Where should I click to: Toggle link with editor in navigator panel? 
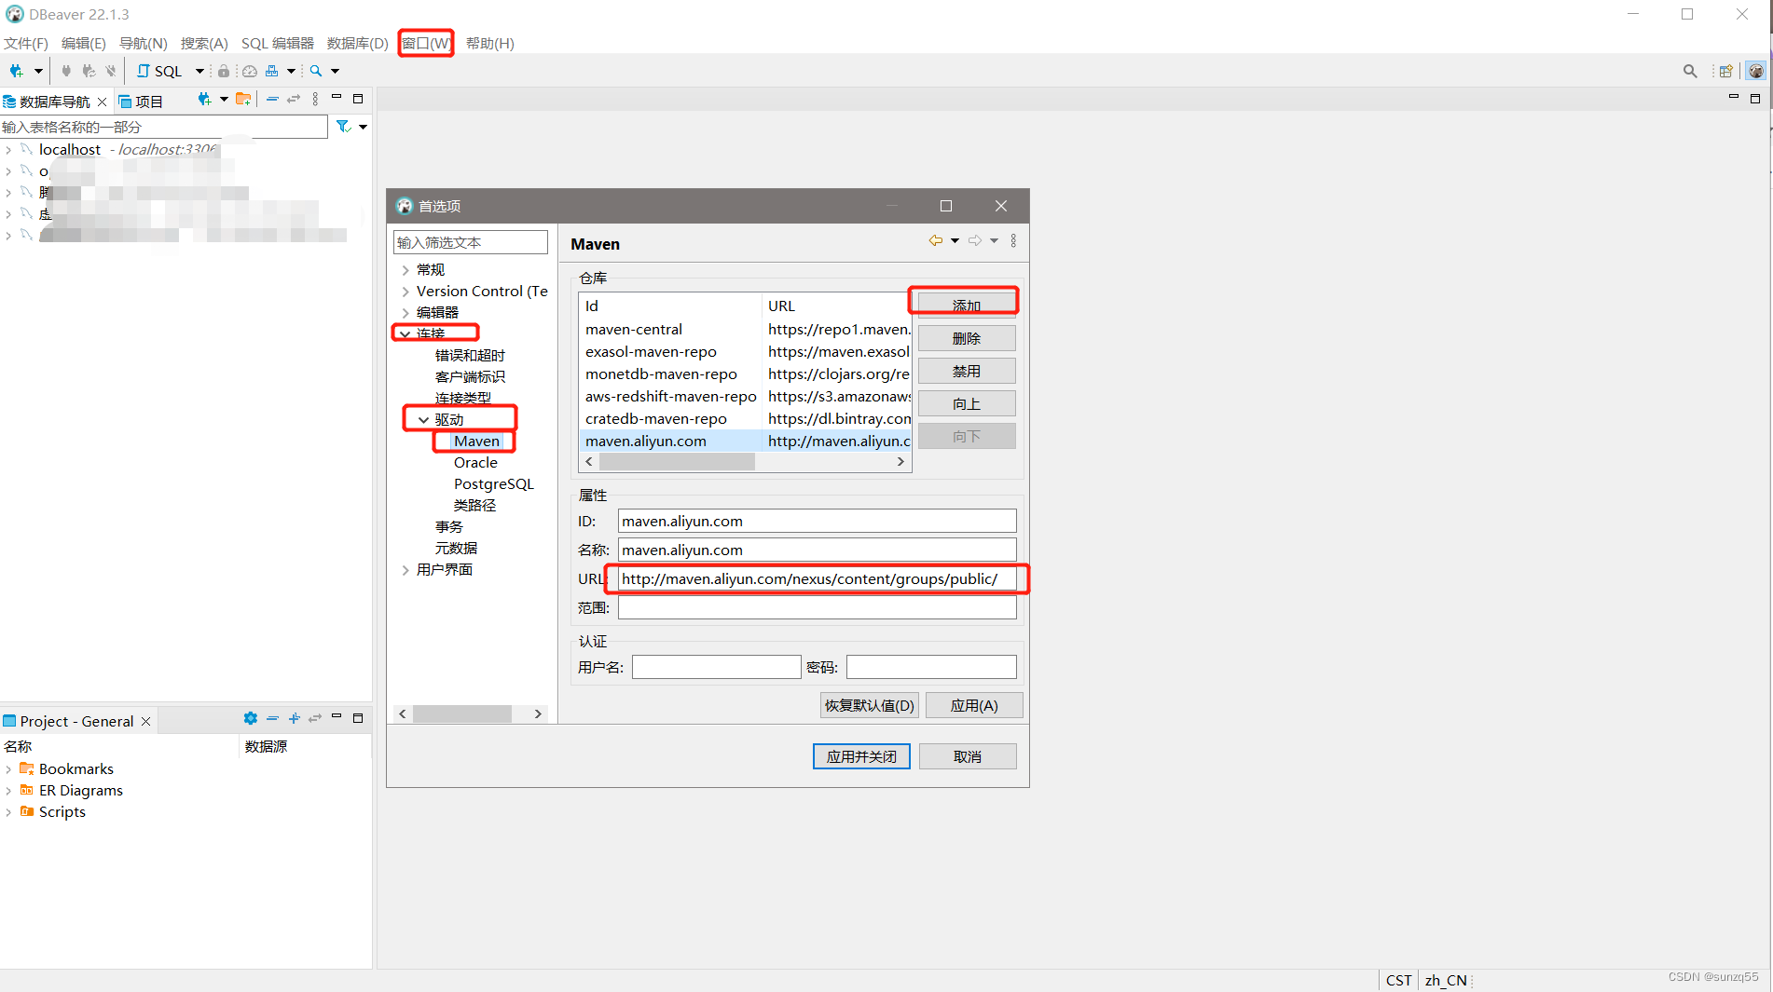294,99
